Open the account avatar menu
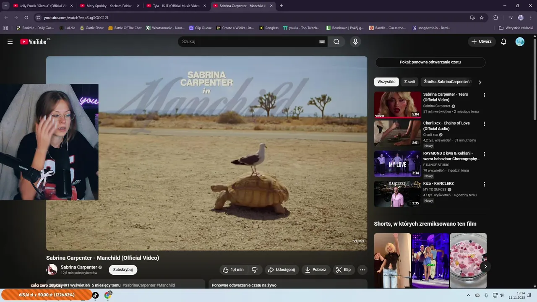This screenshot has height=302, width=537. [x=520, y=42]
